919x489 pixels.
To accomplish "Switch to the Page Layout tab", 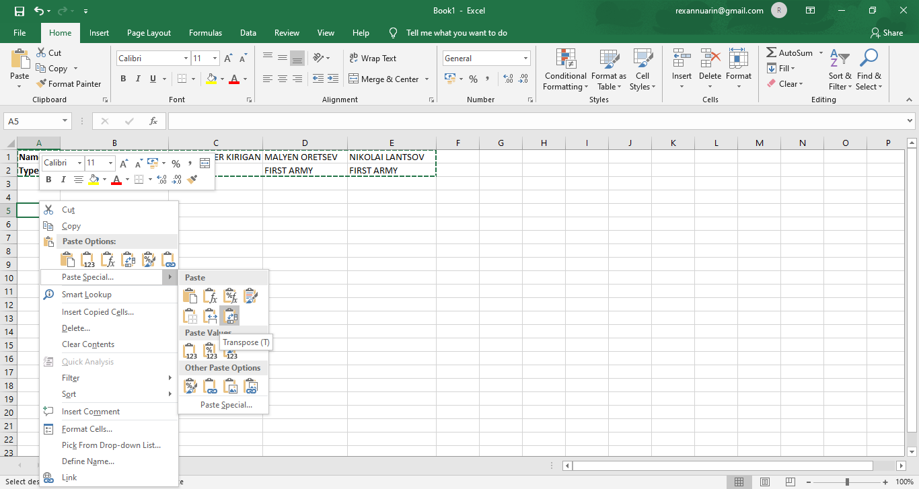I will click(149, 32).
